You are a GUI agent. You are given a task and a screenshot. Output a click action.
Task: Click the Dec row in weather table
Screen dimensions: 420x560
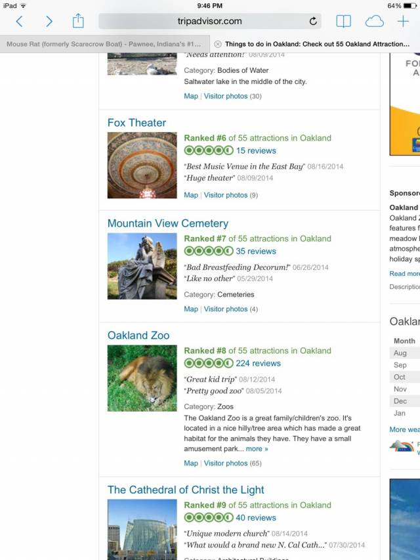405,401
